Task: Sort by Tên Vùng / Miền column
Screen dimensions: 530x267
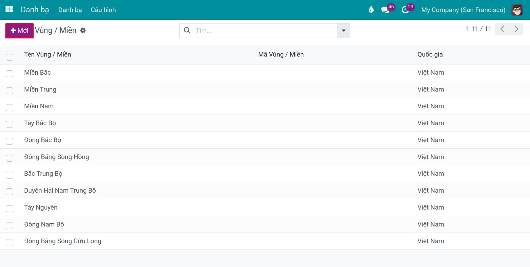Action: [47, 54]
